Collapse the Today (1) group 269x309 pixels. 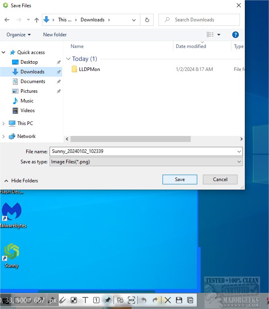(68, 59)
